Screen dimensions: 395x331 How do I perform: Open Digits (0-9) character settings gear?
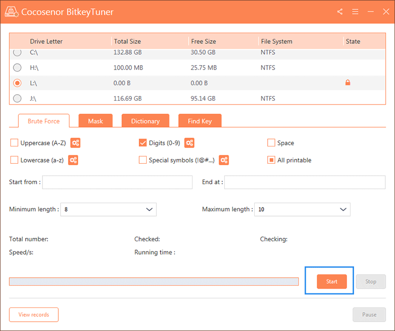(x=190, y=143)
